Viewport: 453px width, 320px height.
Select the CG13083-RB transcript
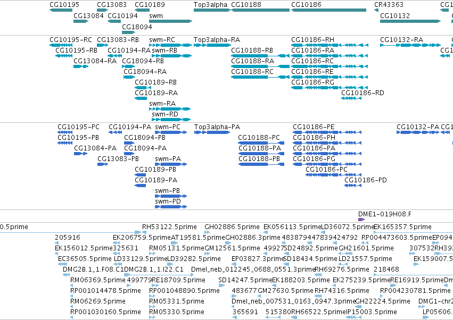[x=103, y=45]
